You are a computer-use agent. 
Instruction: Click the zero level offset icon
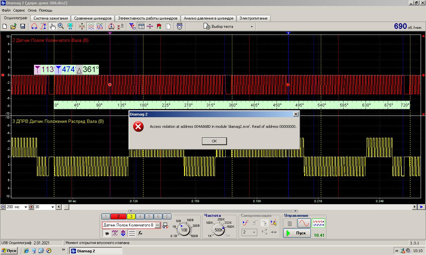click(120, 27)
